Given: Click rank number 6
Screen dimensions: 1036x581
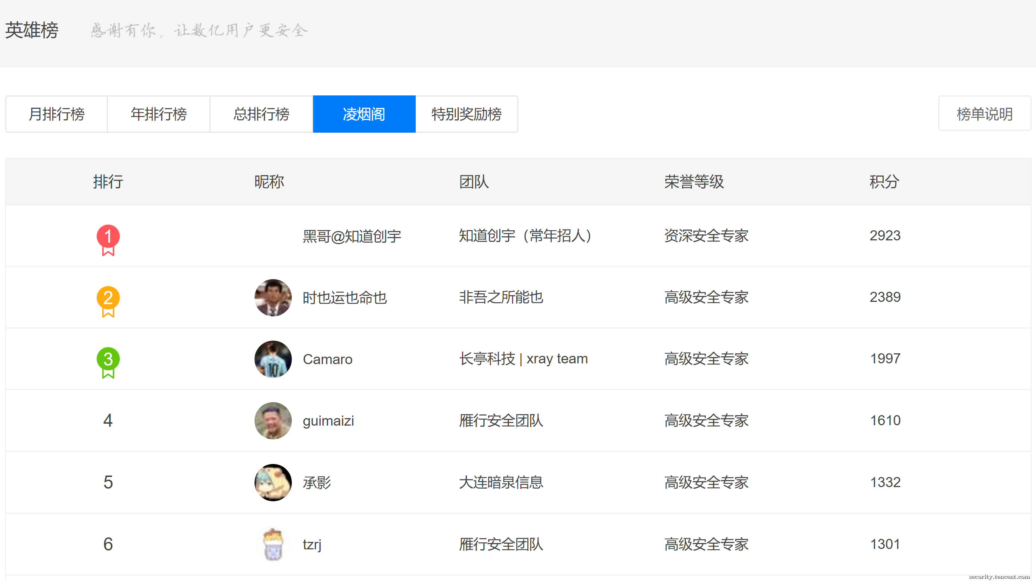Looking at the screenshot, I should 108,544.
